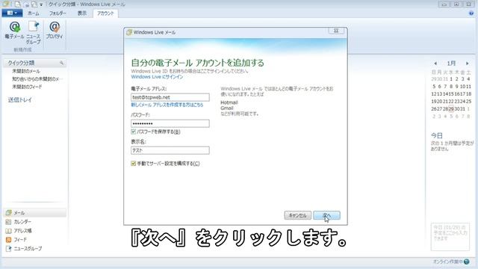Click the ニュースグループ ribbon icon
This screenshot has width=478, height=269.
point(33,32)
